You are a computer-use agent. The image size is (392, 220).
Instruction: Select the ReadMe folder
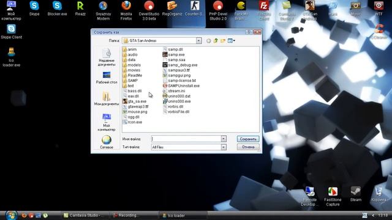(132, 75)
